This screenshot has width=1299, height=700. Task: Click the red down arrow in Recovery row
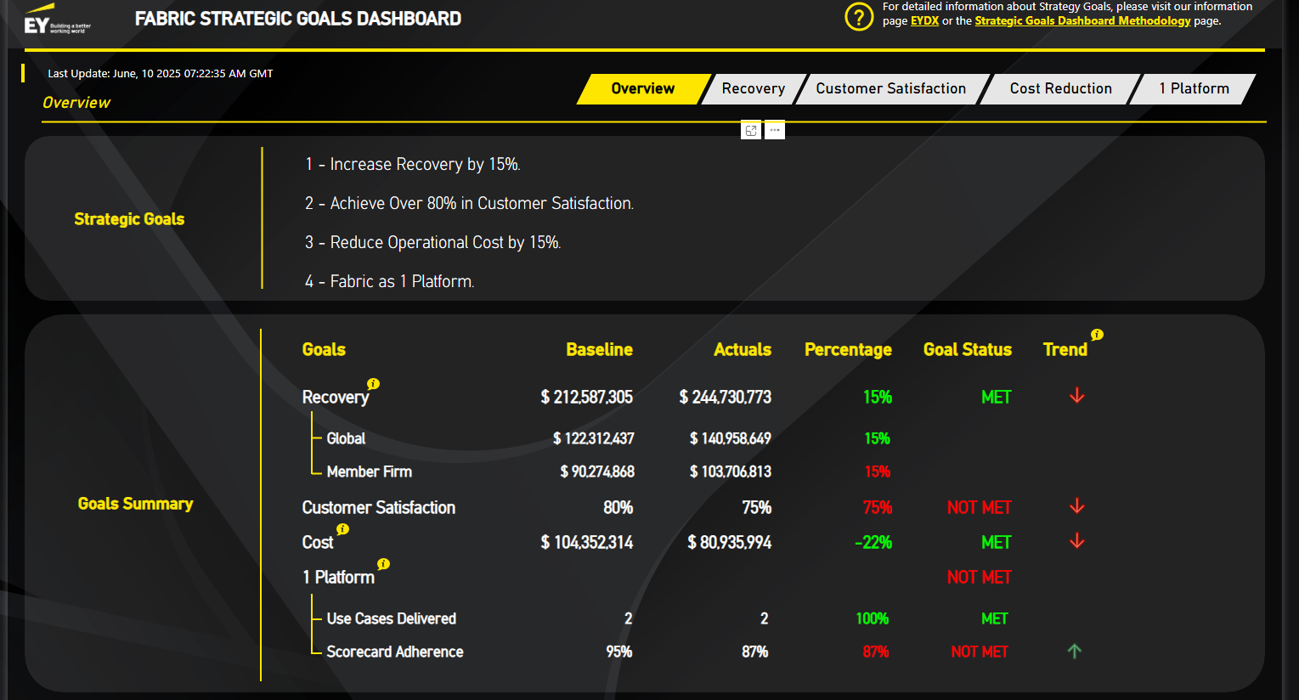(1076, 396)
